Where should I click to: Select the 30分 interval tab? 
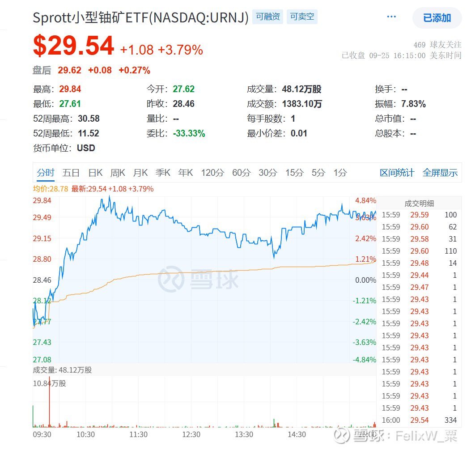[268, 173]
